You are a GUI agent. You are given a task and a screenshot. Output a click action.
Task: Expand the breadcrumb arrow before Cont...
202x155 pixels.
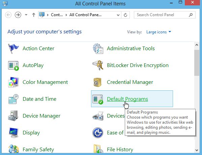point(48,15)
